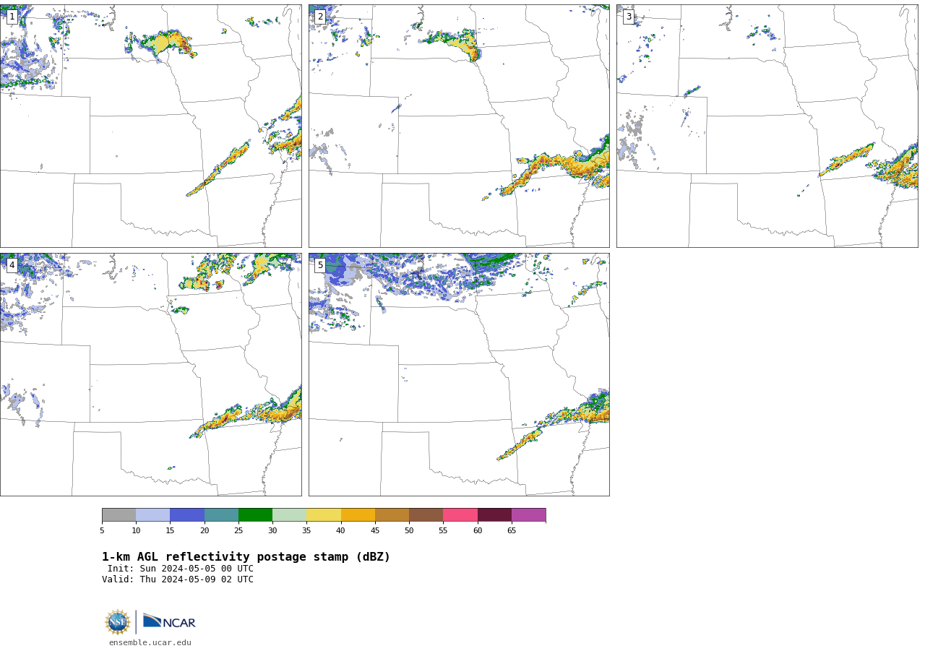Open ensemble member 2 reflectivity map
The height and width of the screenshot is (651, 925).
(459, 126)
